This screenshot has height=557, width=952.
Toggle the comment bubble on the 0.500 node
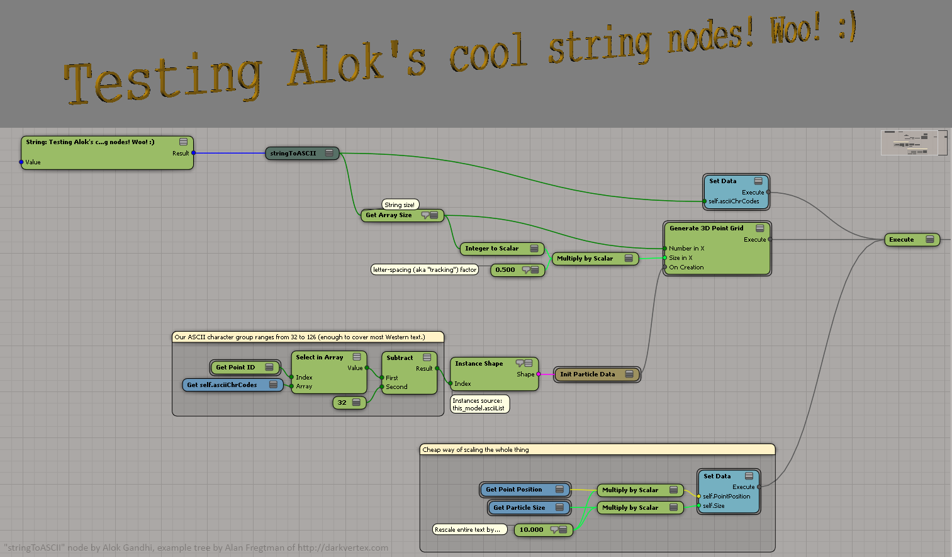pos(526,270)
